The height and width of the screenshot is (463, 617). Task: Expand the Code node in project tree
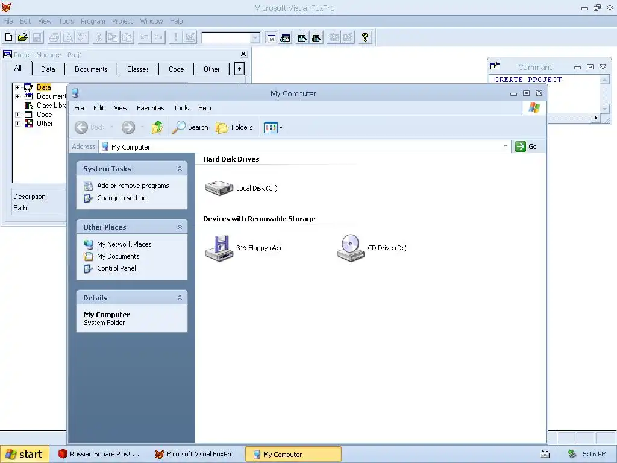[17, 115]
